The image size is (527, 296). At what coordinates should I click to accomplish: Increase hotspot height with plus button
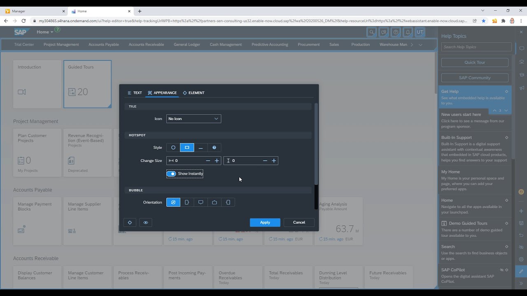[274, 161]
